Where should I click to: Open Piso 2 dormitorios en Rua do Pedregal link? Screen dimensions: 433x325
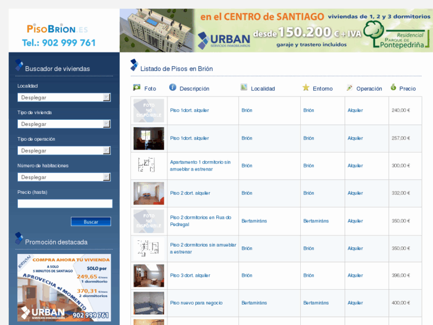(x=201, y=221)
